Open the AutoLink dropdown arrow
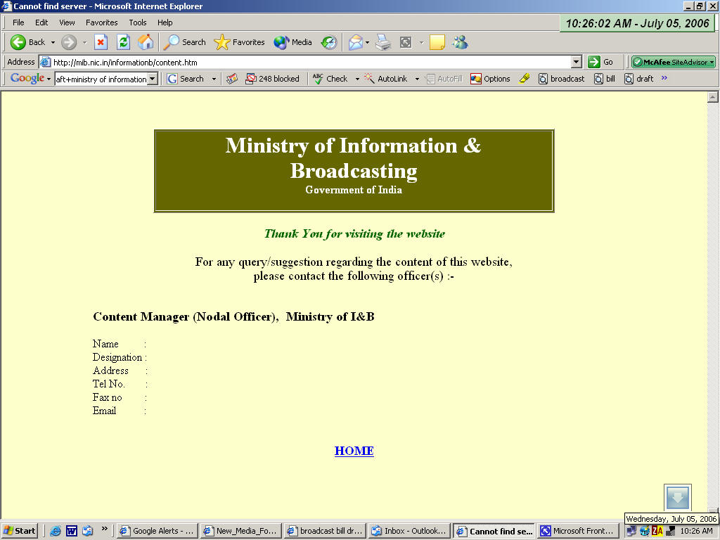The width and height of the screenshot is (720, 540). tap(417, 79)
